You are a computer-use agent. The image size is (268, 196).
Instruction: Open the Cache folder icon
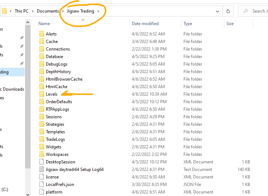coord(42,41)
